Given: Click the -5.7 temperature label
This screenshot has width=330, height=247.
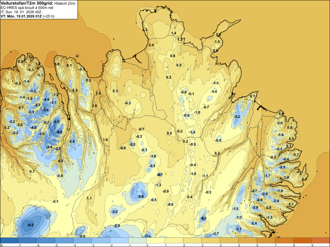Looking at the screenshot, I should tap(56, 122).
